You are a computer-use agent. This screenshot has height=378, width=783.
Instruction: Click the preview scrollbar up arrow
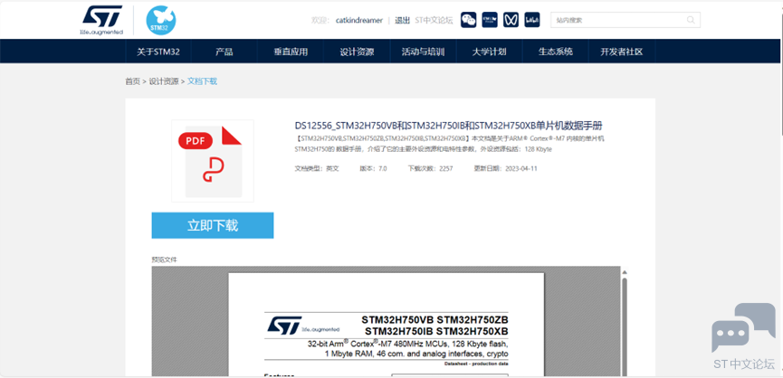point(625,272)
